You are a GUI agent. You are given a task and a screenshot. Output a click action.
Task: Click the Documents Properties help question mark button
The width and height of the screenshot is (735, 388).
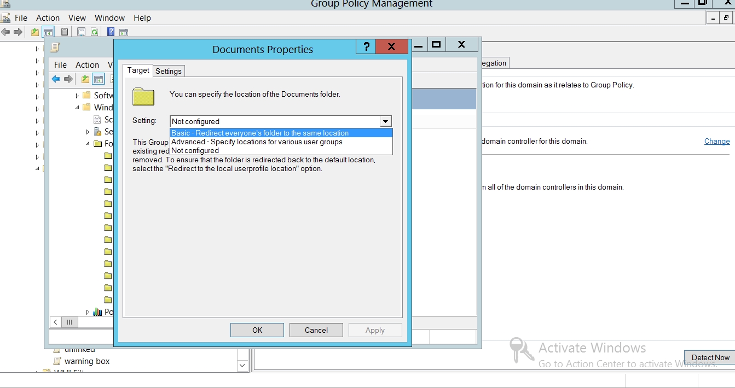366,46
